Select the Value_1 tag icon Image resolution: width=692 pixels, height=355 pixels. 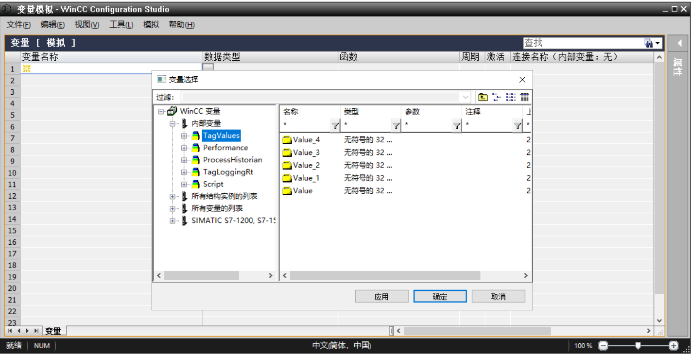point(287,178)
